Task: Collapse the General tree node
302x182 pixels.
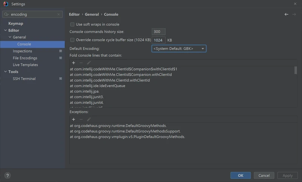Action: point(10,37)
